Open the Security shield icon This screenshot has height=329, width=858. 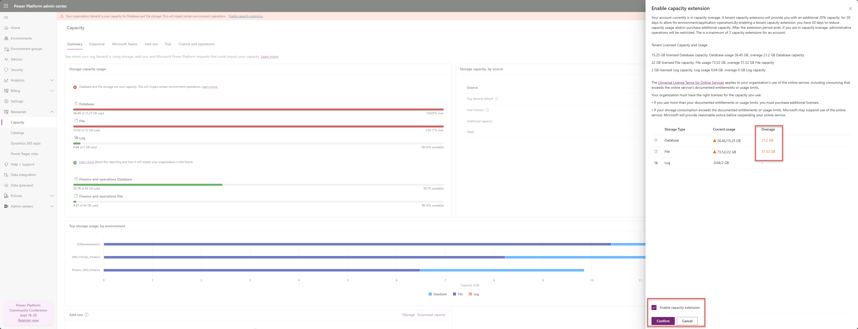(x=6, y=70)
